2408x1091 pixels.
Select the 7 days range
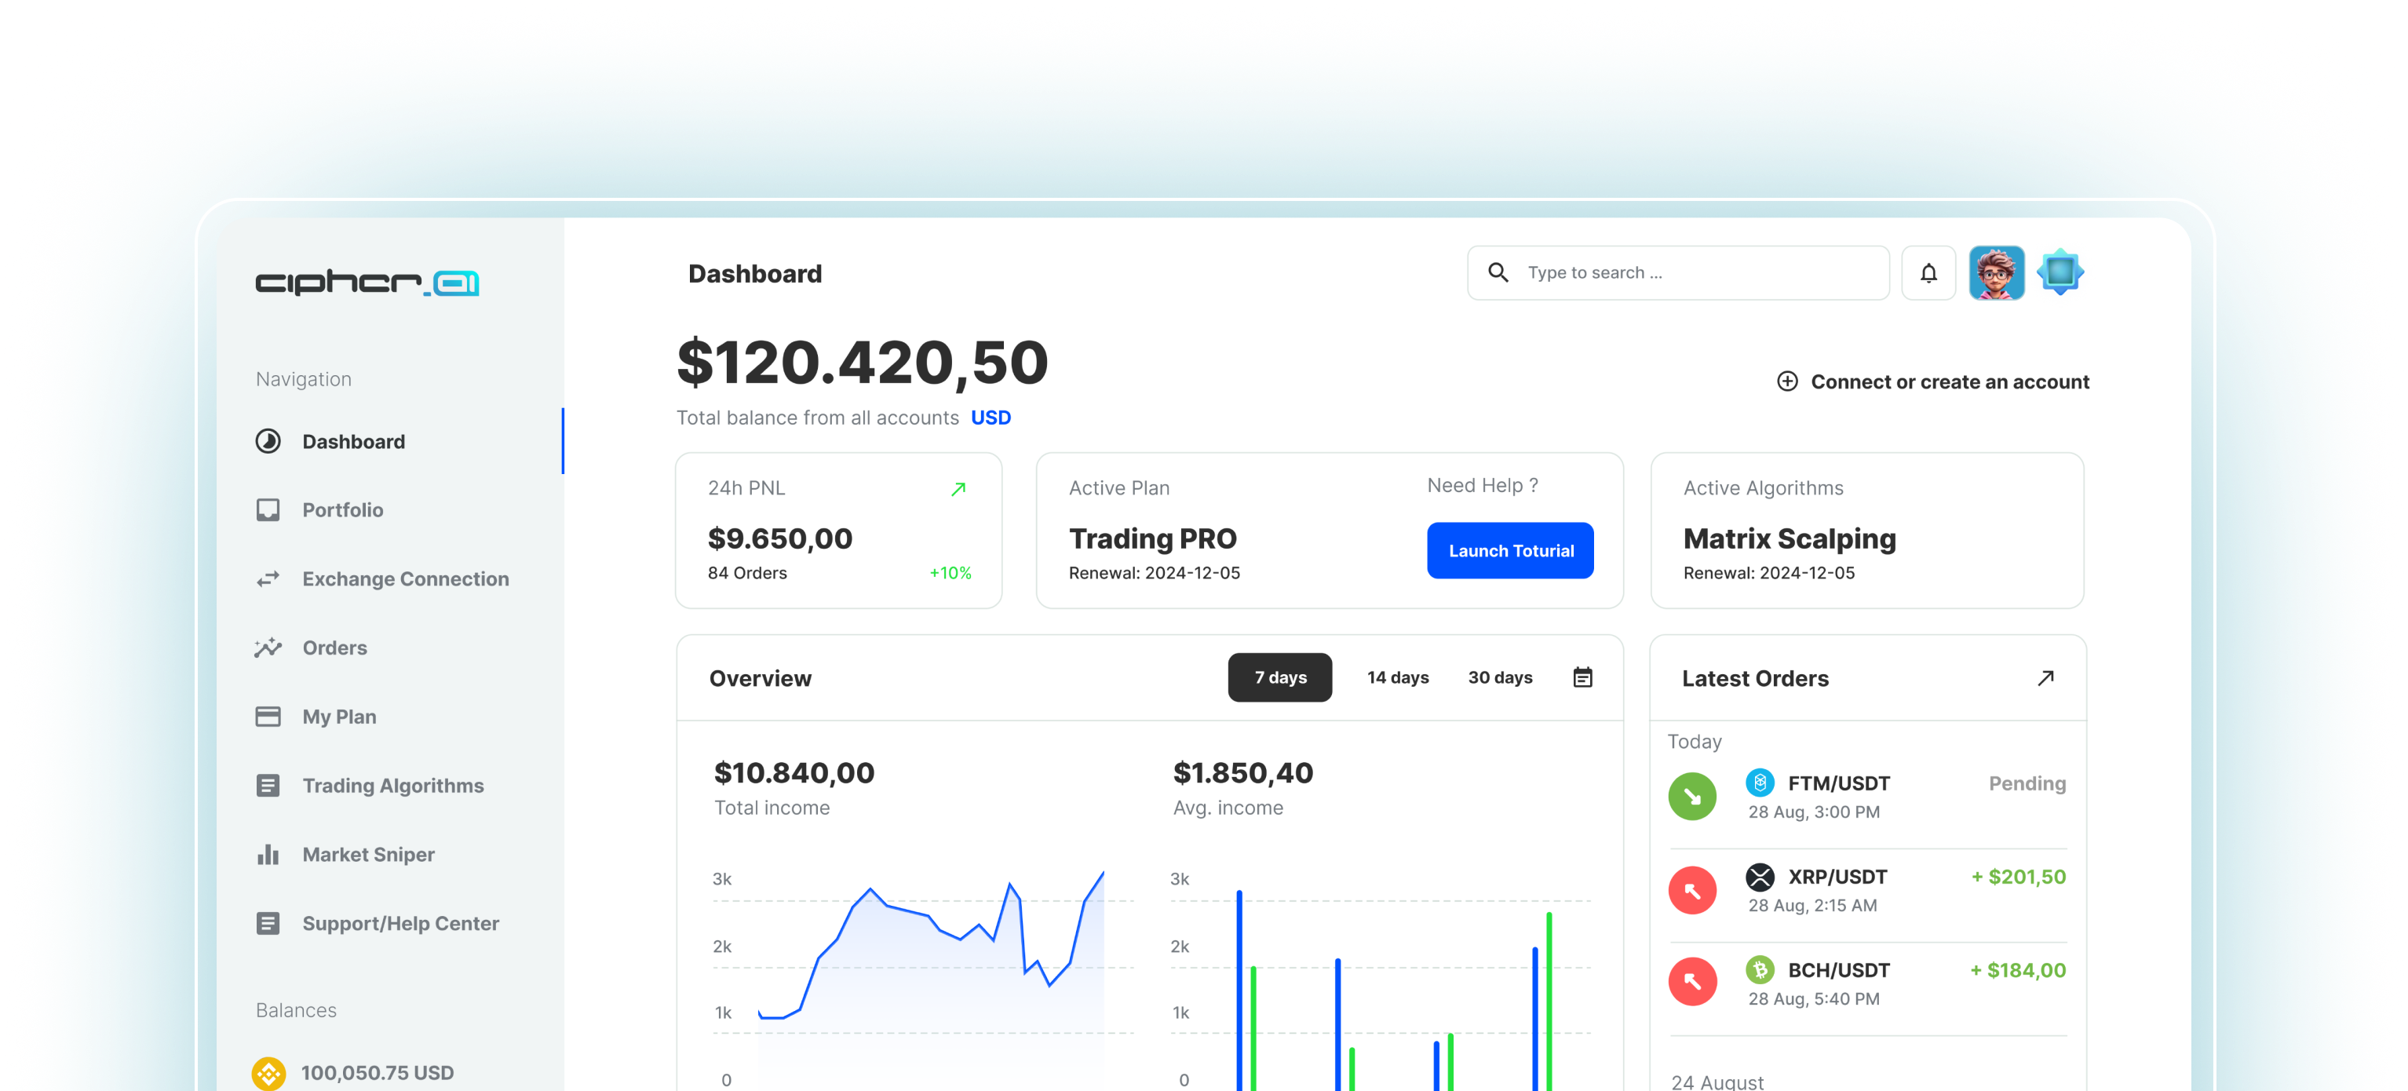pyautogui.click(x=1279, y=678)
